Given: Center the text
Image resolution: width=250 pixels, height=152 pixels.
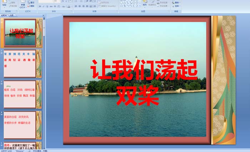Looking at the screenshot, I should 80,6.
